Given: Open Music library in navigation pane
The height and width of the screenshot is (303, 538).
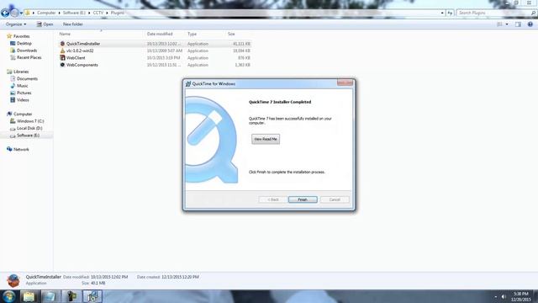Looking at the screenshot, I should (23, 86).
